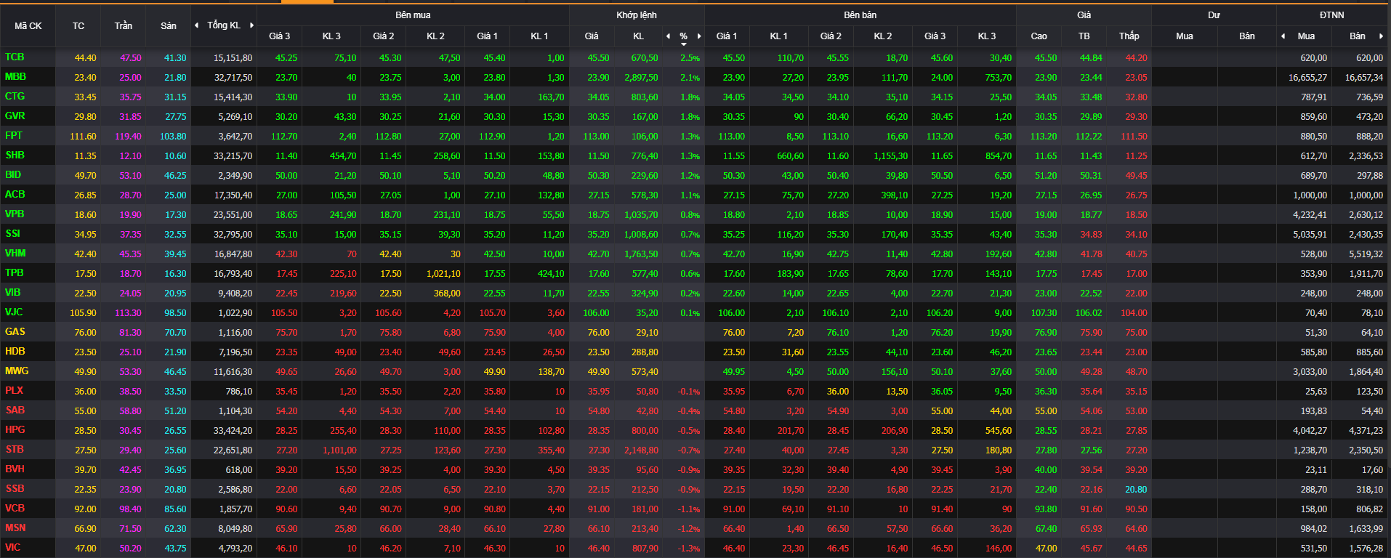Open the SAB stock symbol
Viewport: 1391px width, 558px height.
click(15, 411)
